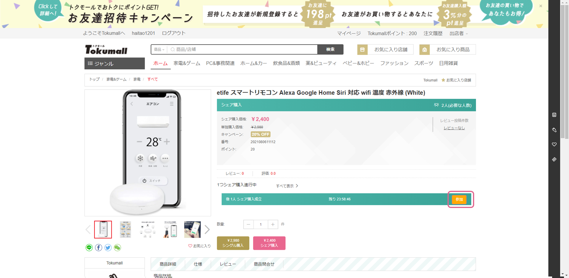Click the quantity input field
This screenshot has height=278, width=569.
[261, 224]
